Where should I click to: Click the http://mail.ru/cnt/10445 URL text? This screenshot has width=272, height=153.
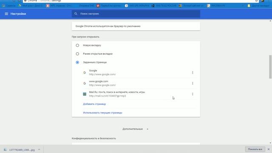[x=108, y=96]
